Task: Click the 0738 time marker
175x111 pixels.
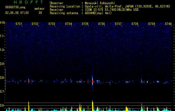Action: [135, 24]
